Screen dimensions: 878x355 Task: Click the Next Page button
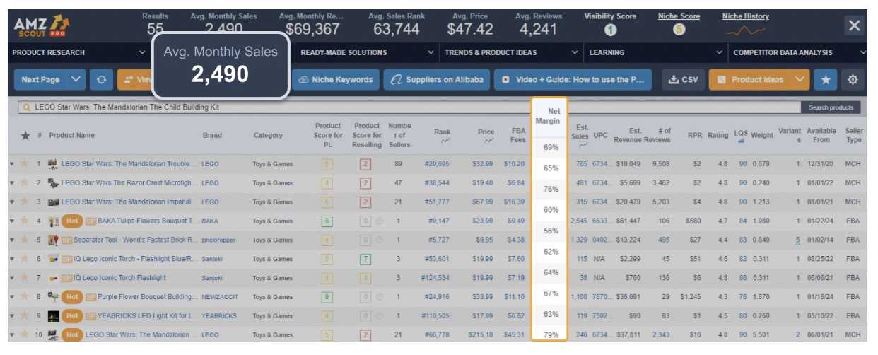coord(40,80)
